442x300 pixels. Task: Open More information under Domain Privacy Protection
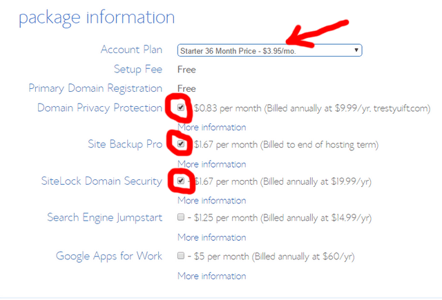click(212, 127)
